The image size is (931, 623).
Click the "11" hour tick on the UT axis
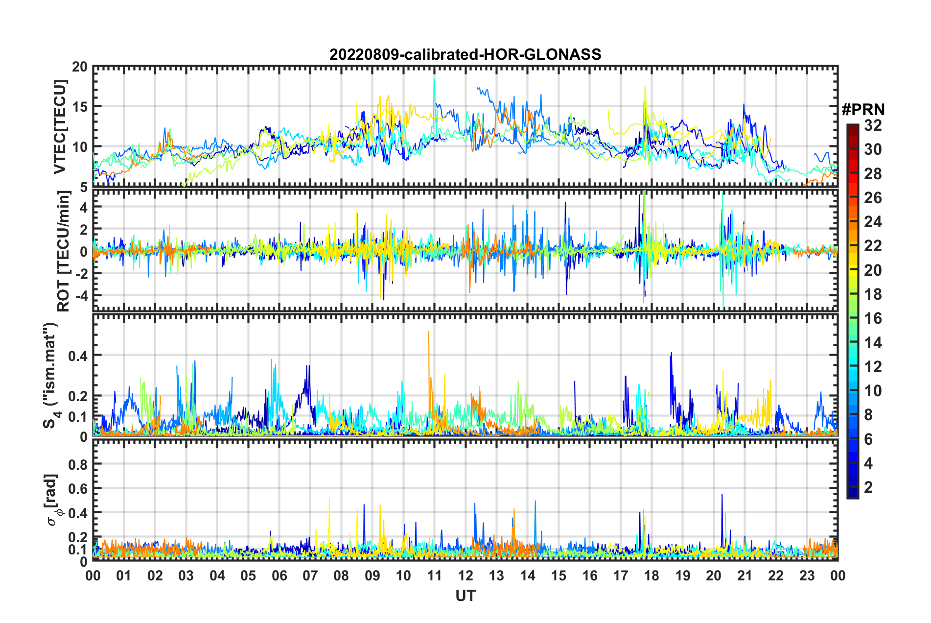tap(435, 575)
